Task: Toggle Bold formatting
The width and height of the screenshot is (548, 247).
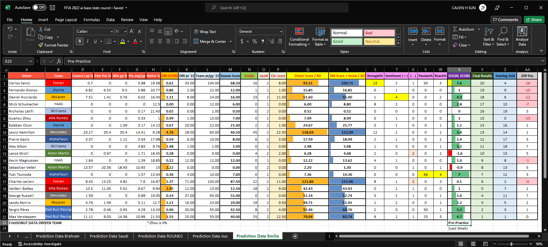Action: 80,41
